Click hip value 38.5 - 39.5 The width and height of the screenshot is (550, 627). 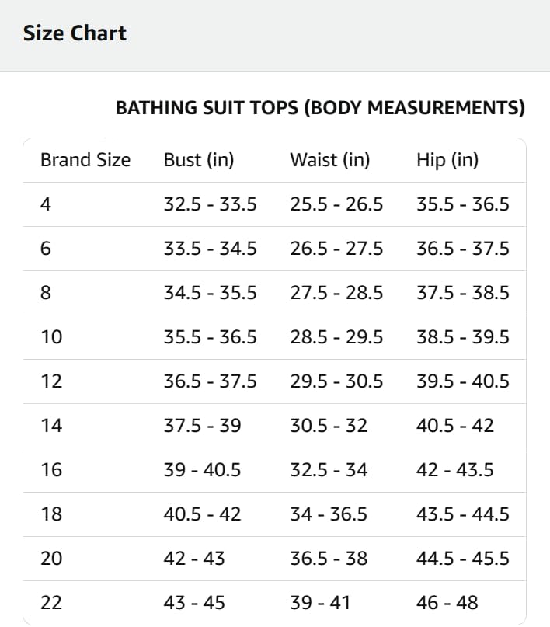click(463, 337)
